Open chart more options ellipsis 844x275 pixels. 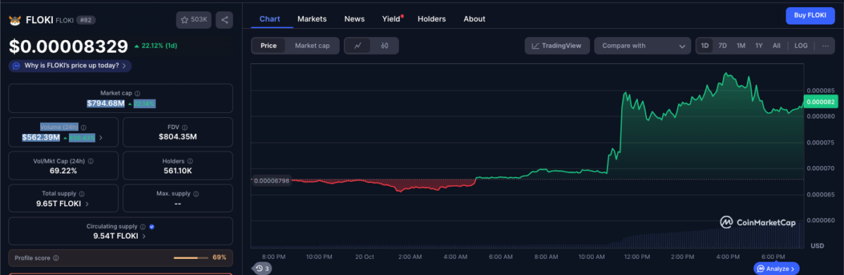tap(825, 46)
